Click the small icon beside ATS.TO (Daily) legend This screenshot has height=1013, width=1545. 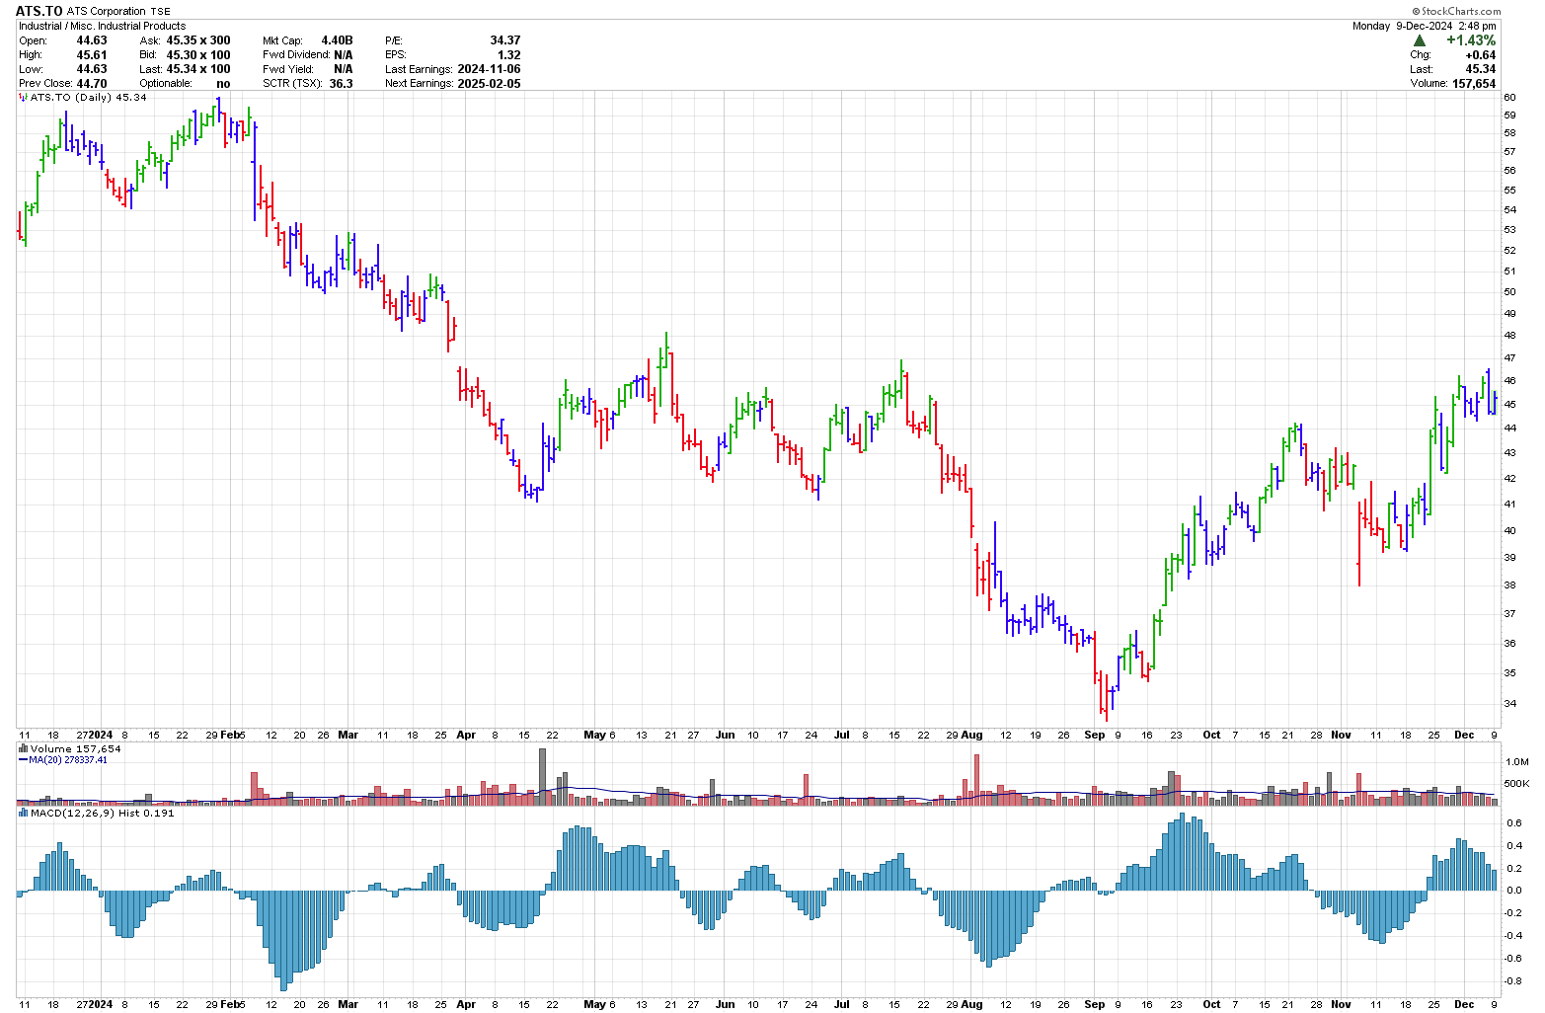pyautogui.click(x=23, y=98)
